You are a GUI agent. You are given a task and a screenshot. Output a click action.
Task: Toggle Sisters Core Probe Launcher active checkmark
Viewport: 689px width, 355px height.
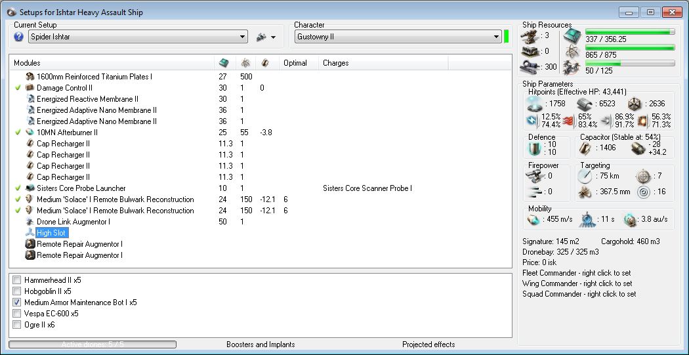[x=18, y=188]
